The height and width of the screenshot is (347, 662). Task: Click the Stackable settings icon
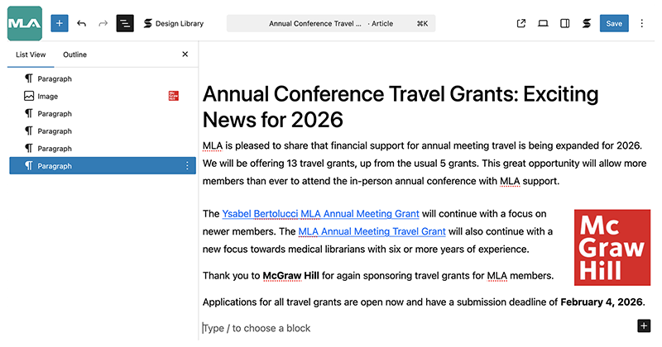click(587, 23)
